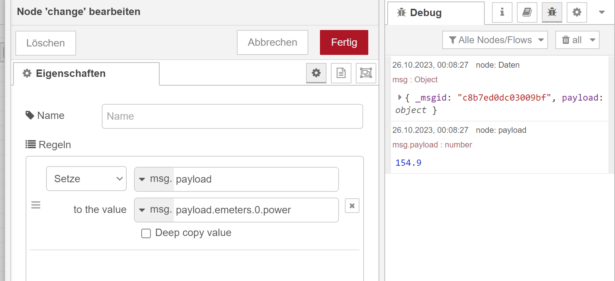Open the sidebar help book icon
Screen dimensions: 615x281
coord(527,12)
